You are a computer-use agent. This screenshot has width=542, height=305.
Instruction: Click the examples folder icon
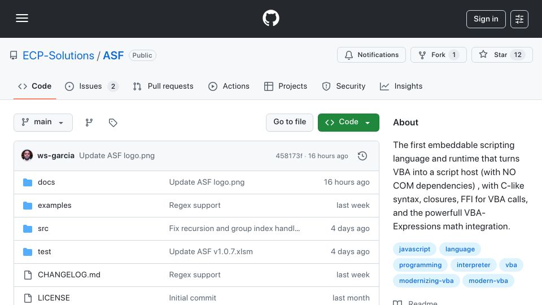click(x=28, y=206)
